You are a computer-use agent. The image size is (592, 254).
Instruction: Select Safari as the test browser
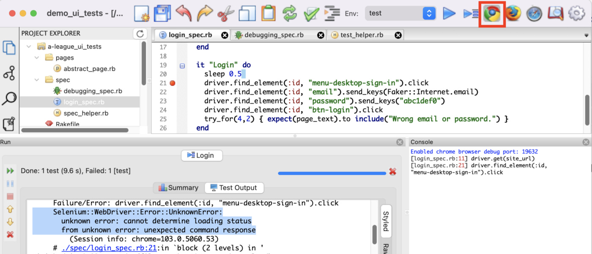tap(534, 14)
